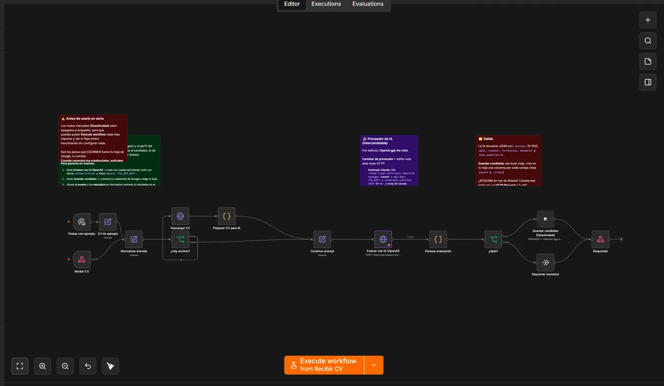Screen dimensions: 664x386
Task: Select the Recibir CV webhook node
Action: point(82,260)
